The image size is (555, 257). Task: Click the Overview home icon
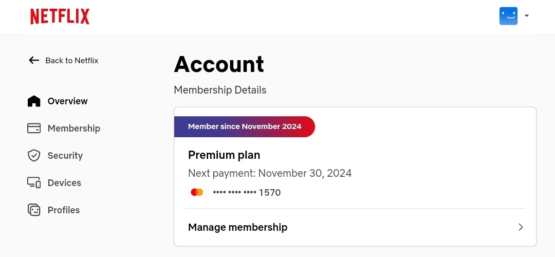(x=34, y=101)
